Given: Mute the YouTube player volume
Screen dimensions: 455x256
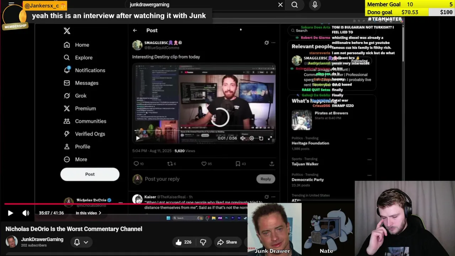Looking at the screenshot, I should pos(26,213).
